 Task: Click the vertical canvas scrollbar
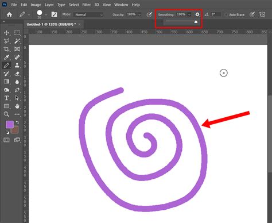click(x=270, y=134)
